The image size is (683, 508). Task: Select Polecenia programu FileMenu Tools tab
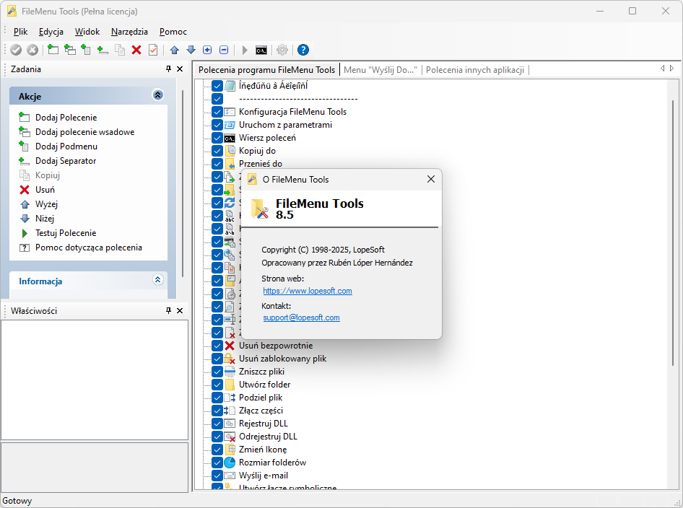click(266, 70)
